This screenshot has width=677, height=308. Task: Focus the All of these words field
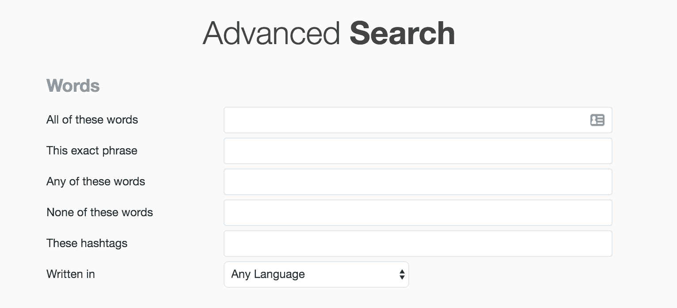click(418, 120)
